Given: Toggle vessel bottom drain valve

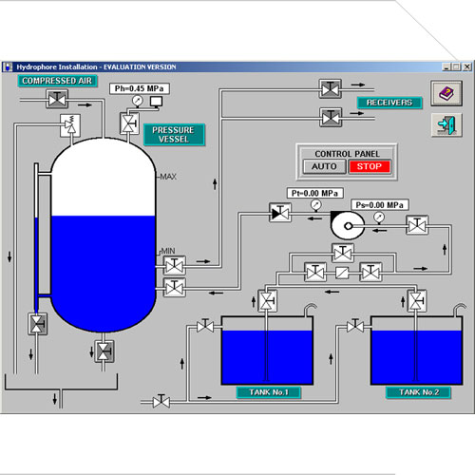Looking at the screenshot, I should pos(104,351).
